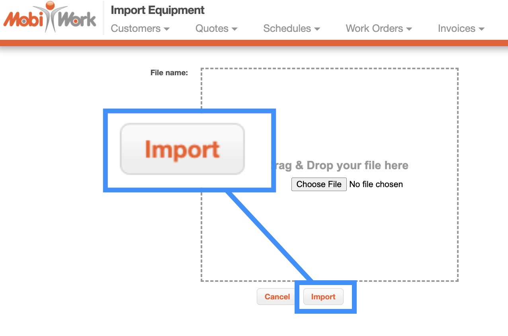Image resolution: width=508 pixels, height=336 pixels.
Task: Expand the Schedules dropdown arrow
Action: tap(317, 29)
